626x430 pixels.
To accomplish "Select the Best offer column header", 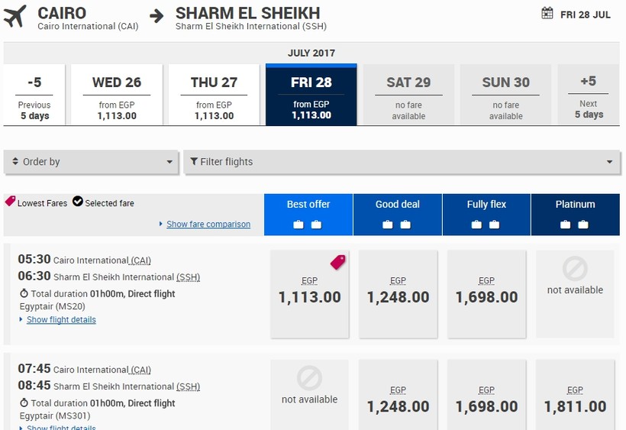I will 308,205.
